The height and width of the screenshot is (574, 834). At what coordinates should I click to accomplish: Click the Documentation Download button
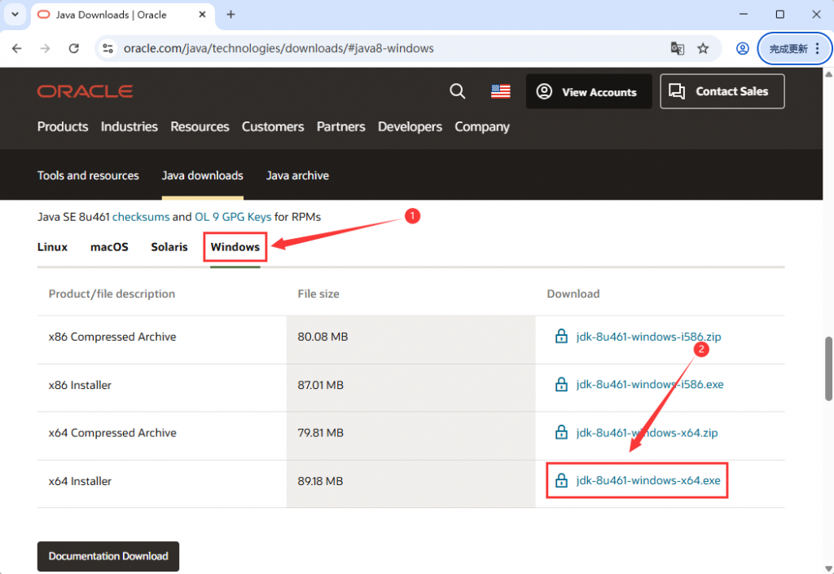tap(108, 556)
